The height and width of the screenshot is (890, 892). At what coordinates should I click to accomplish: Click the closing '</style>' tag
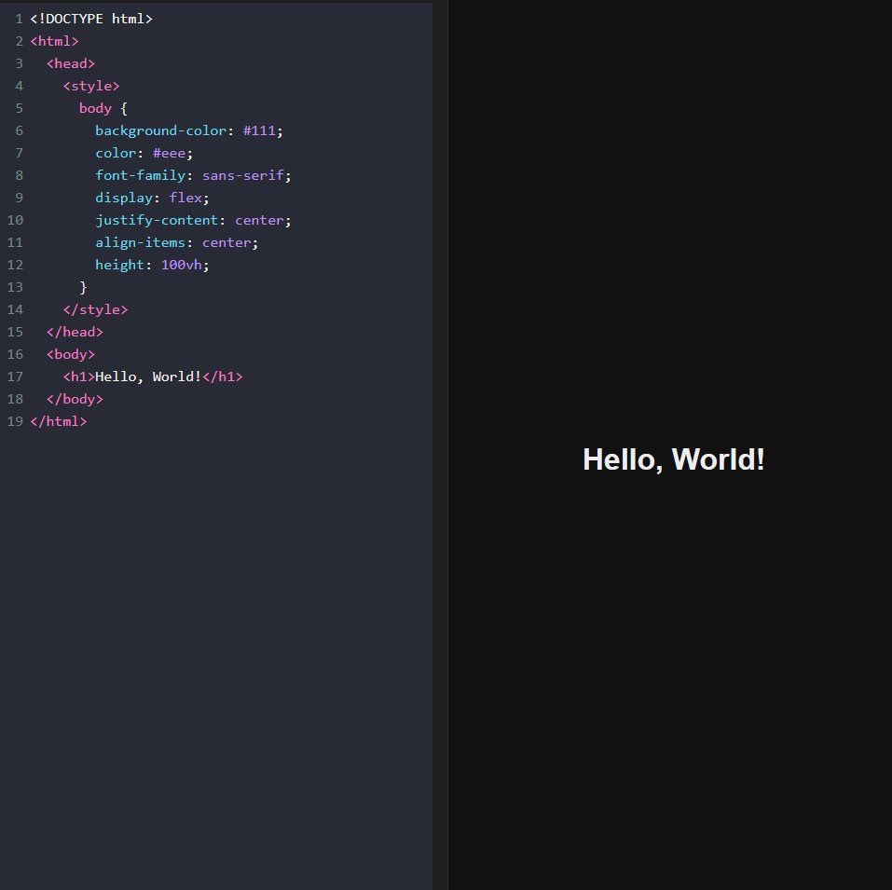95,309
